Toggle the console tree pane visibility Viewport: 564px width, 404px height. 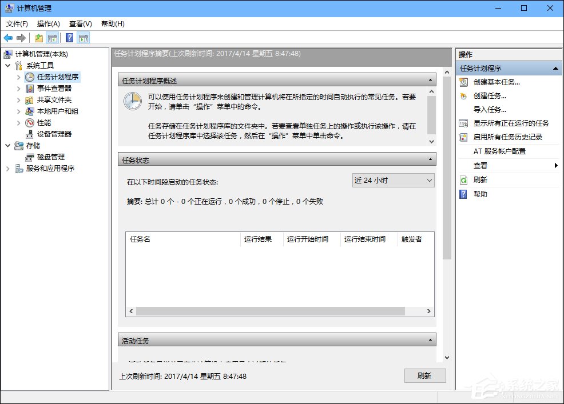[x=51, y=38]
